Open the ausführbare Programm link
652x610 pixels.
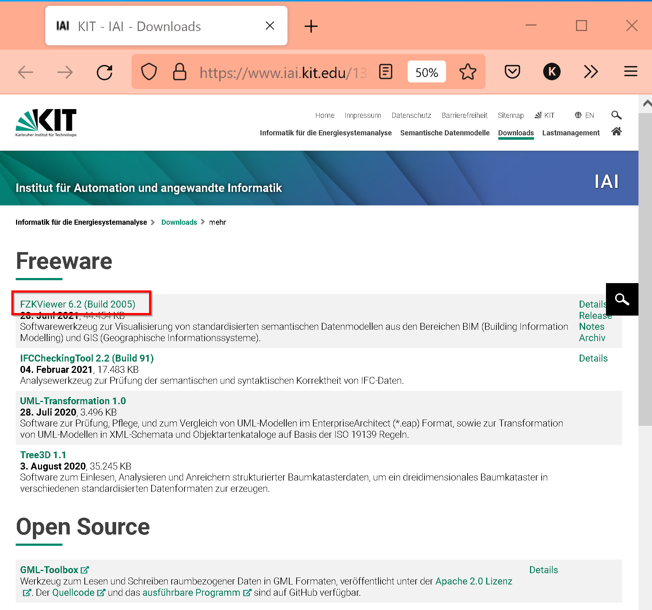coord(197,592)
